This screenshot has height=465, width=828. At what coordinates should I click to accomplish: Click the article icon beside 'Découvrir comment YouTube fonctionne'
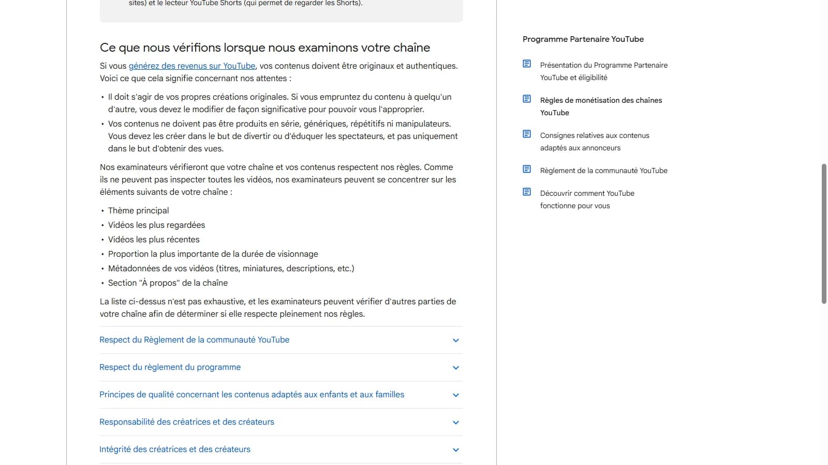click(x=527, y=192)
